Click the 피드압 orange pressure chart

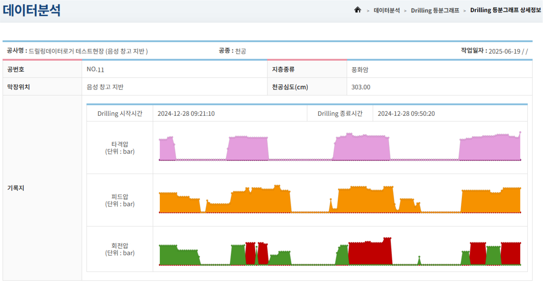[340, 200]
